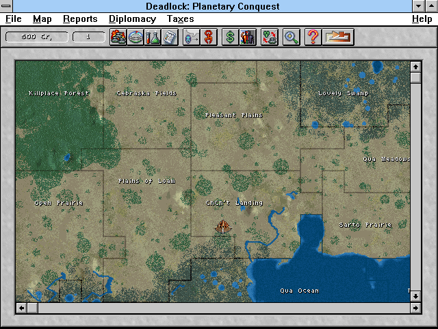The image size is (438, 329).
Task: Click the map scrollbar right arrow
Action: click(x=415, y=308)
